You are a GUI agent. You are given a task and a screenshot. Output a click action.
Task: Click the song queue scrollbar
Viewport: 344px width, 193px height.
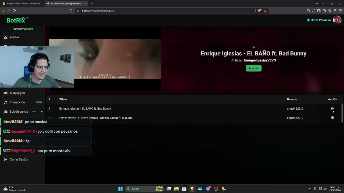tap(342, 113)
